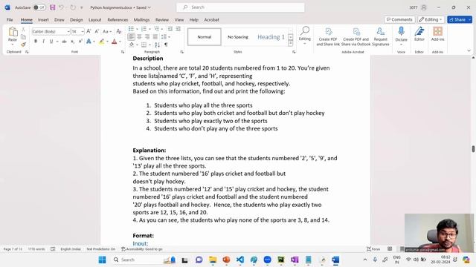Apply strikethrough formatting
Image resolution: width=476 pixels, height=267 pixels.
(x=64, y=42)
